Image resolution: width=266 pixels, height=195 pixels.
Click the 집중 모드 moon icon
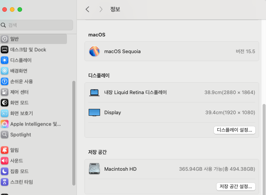tap(5, 171)
